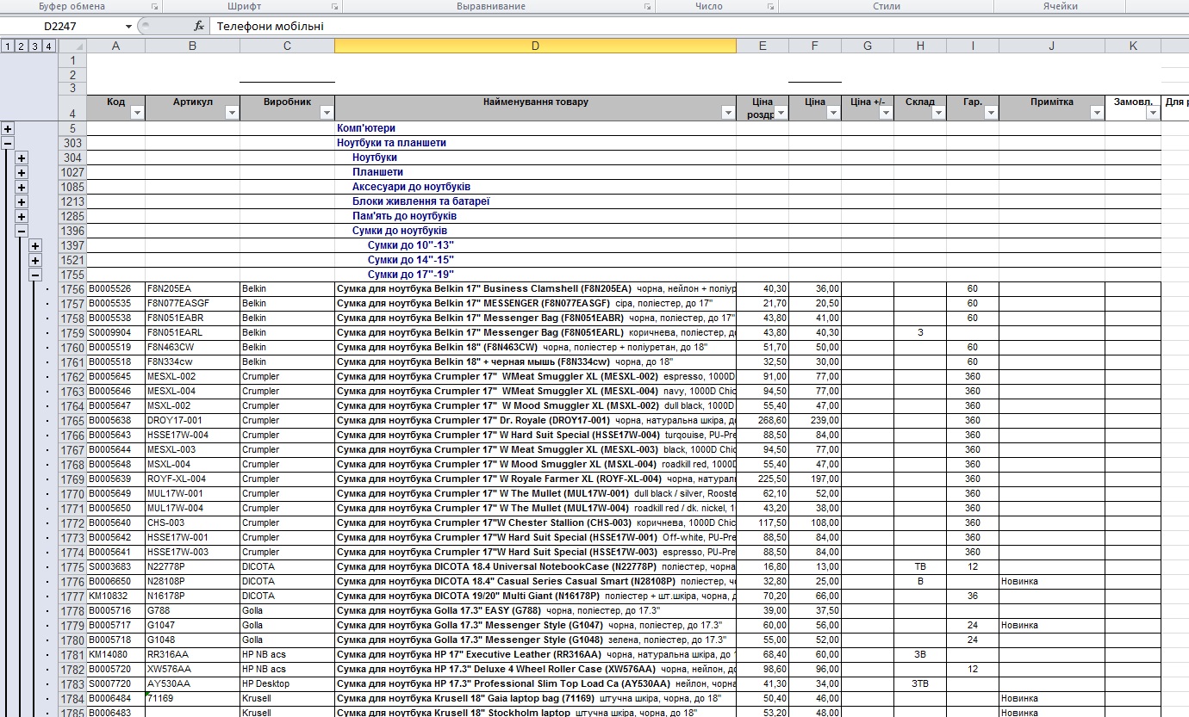Select DICOTA 19/20" Multi Giant name cell
Viewport: 1189px width, 717px height.
535,596
